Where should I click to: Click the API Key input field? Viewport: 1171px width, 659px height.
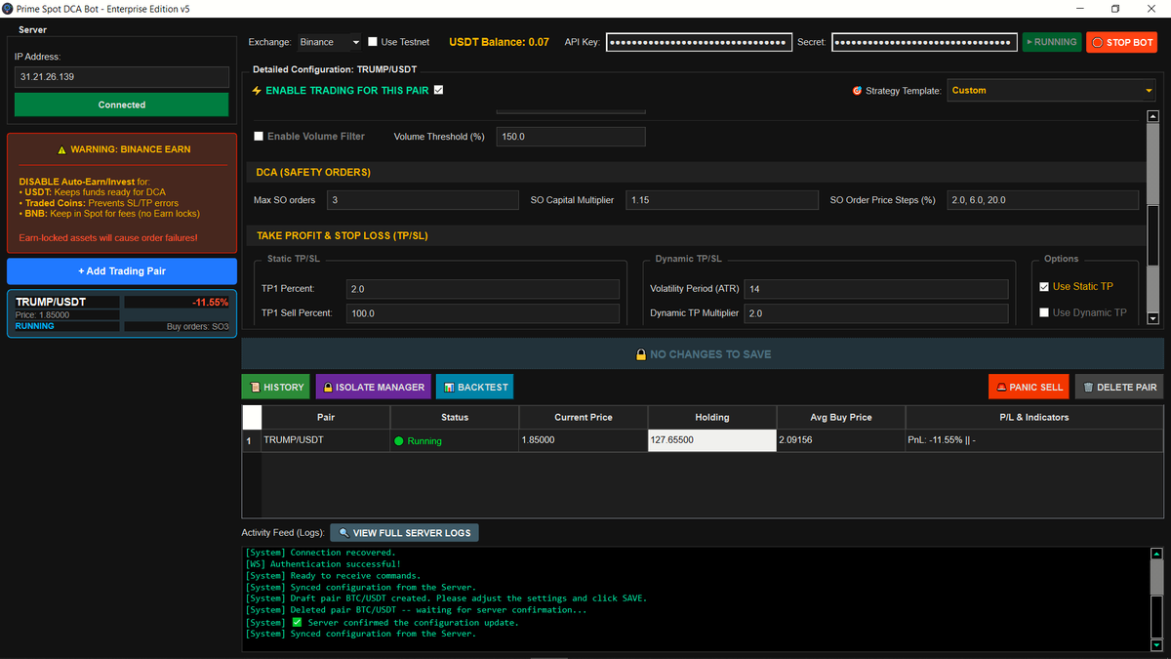pyautogui.click(x=699, y=42)
